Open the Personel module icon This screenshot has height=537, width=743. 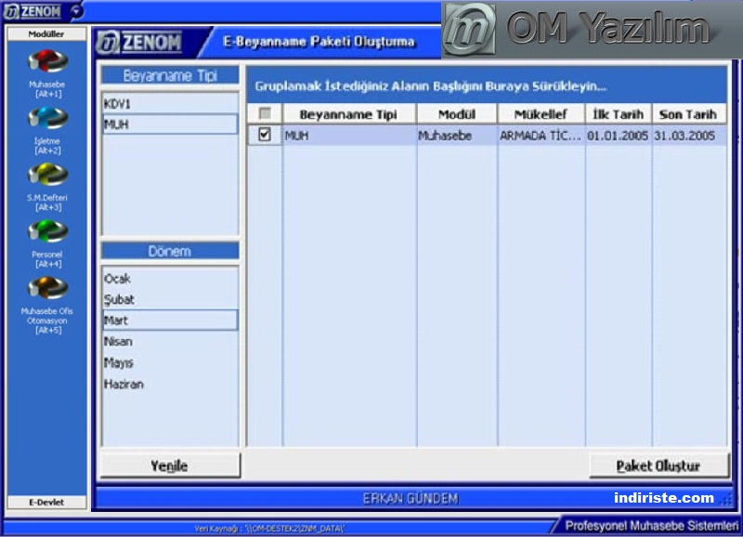(x=47, y=231)
